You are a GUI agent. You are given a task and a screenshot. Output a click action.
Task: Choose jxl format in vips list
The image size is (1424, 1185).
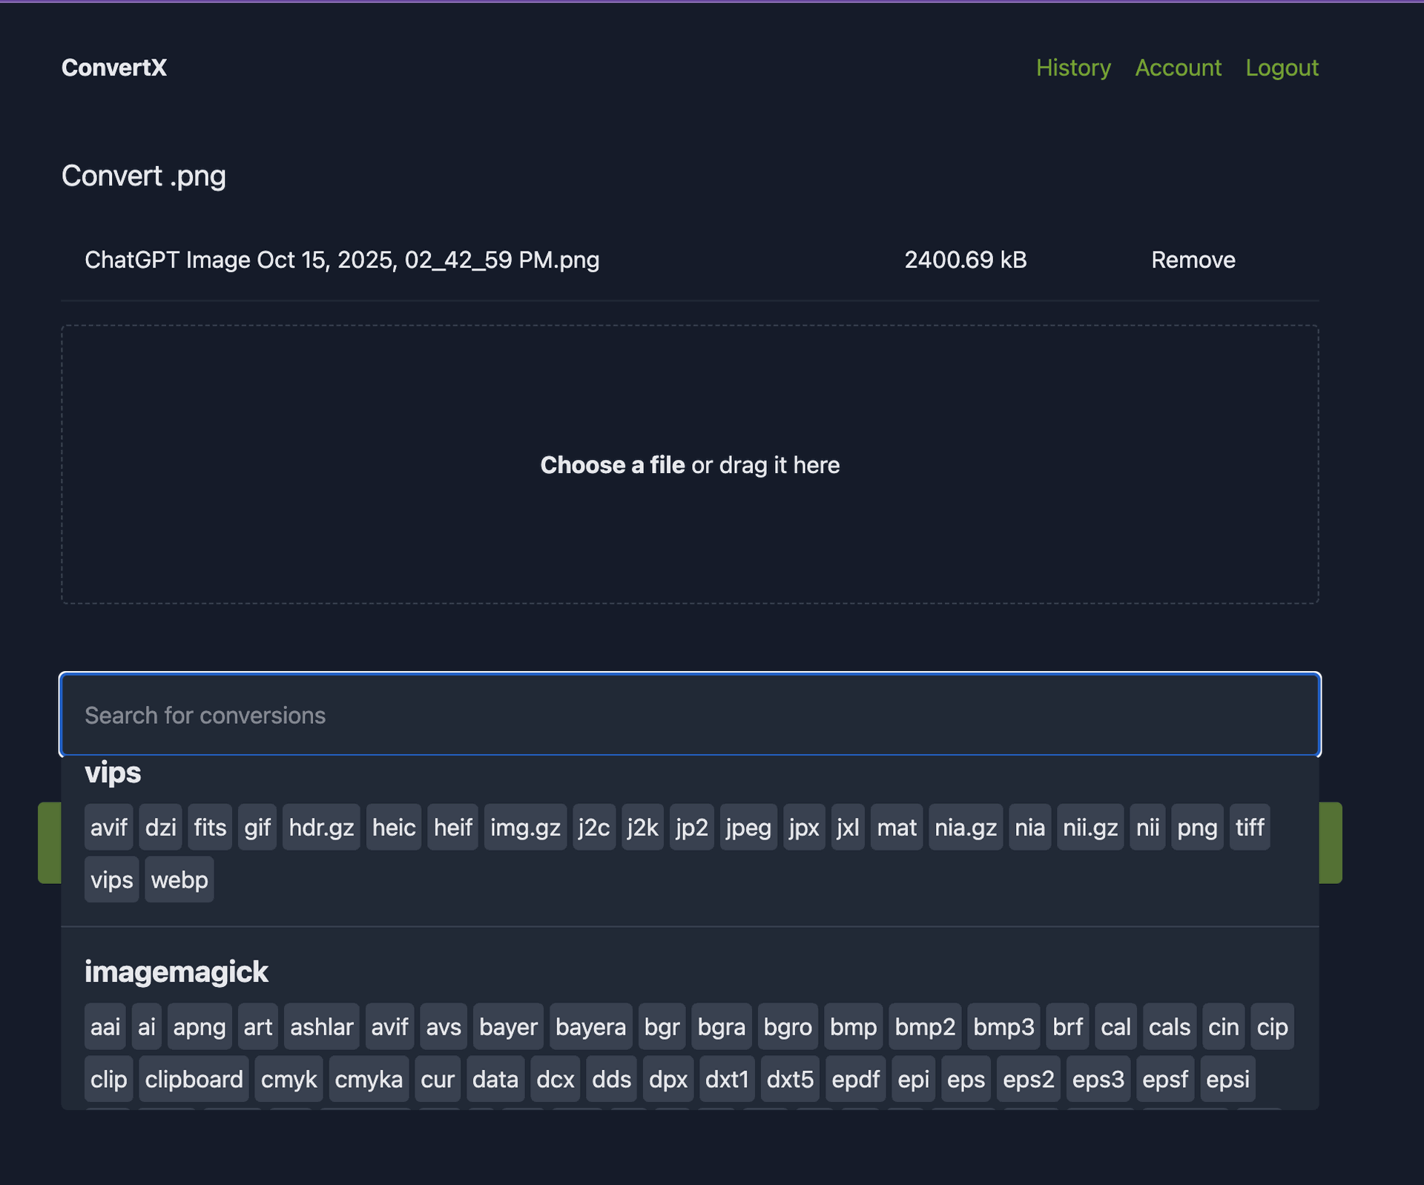pyautogui.click(x=847, y=827)
